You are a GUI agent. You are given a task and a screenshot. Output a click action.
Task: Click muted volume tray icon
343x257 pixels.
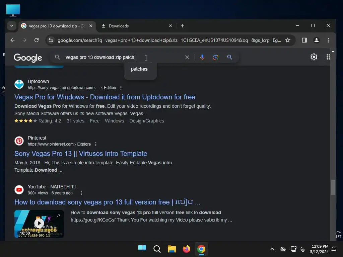pos(302,249)
